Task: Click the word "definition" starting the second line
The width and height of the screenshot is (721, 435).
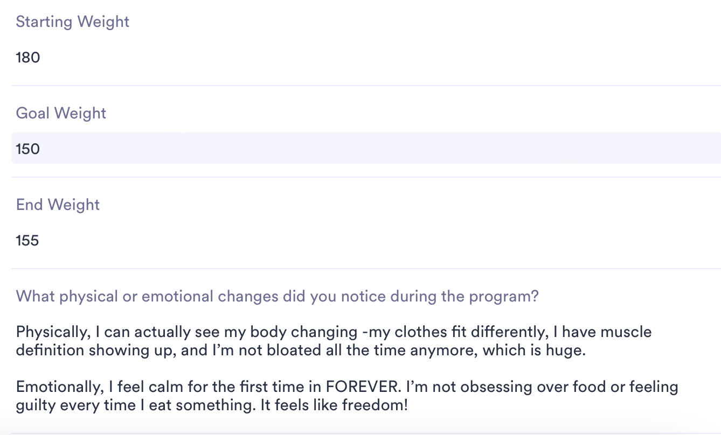Action: tap(50, 350)
